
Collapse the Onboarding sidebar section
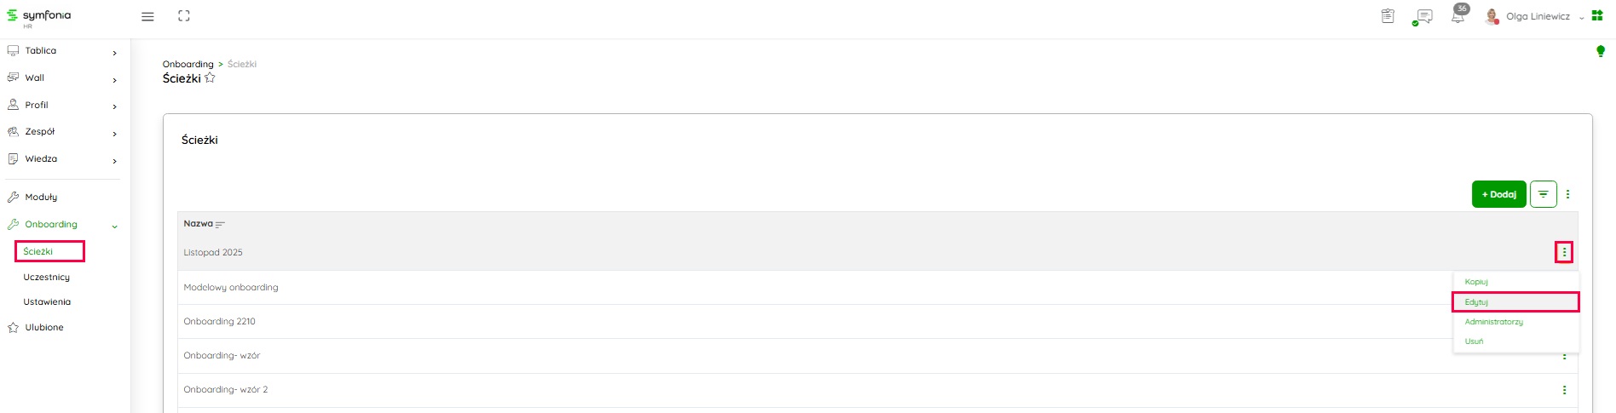[114, 226]
